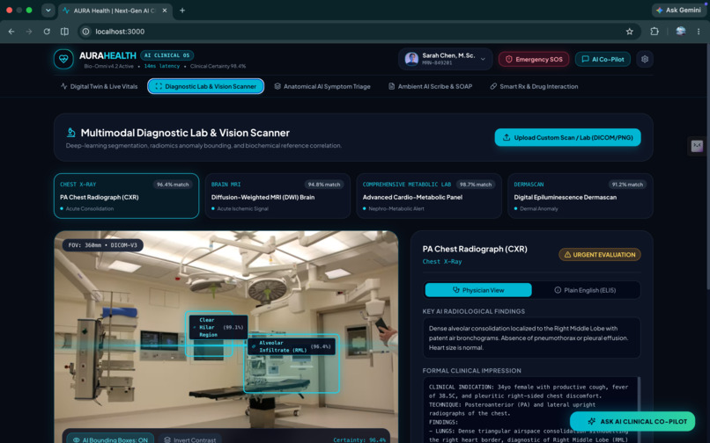Click Upload Custom Scan / Lab button

pos(568,137)
